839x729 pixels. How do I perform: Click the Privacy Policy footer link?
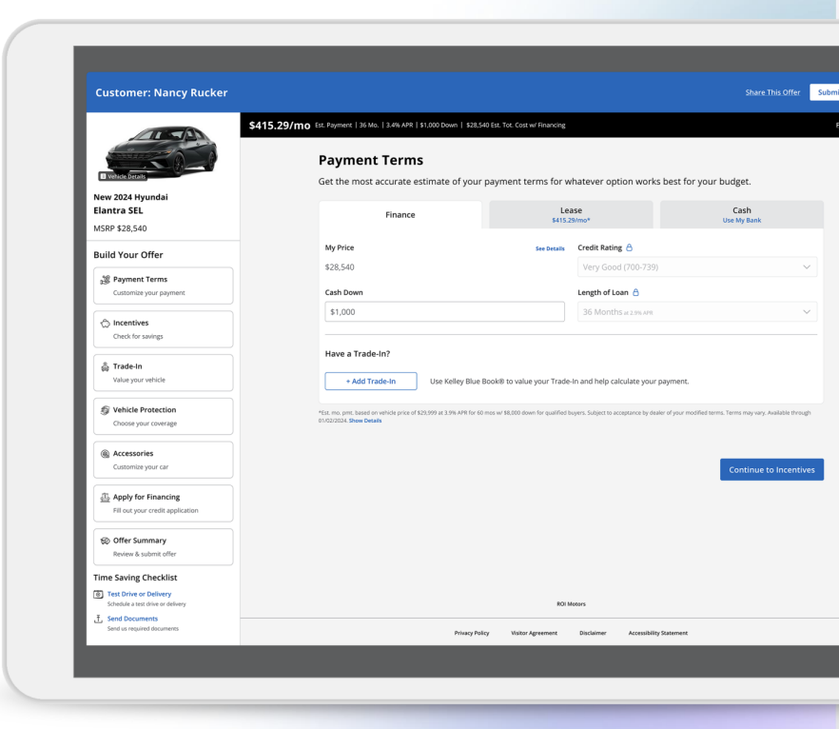[472, 633]
